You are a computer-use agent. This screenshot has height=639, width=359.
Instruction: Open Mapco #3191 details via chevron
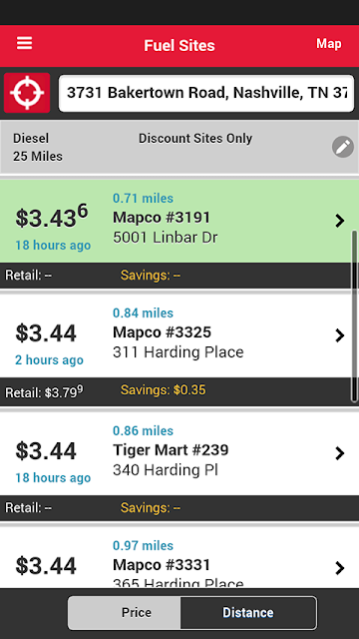pyautogui.click(x=340, y=221)
